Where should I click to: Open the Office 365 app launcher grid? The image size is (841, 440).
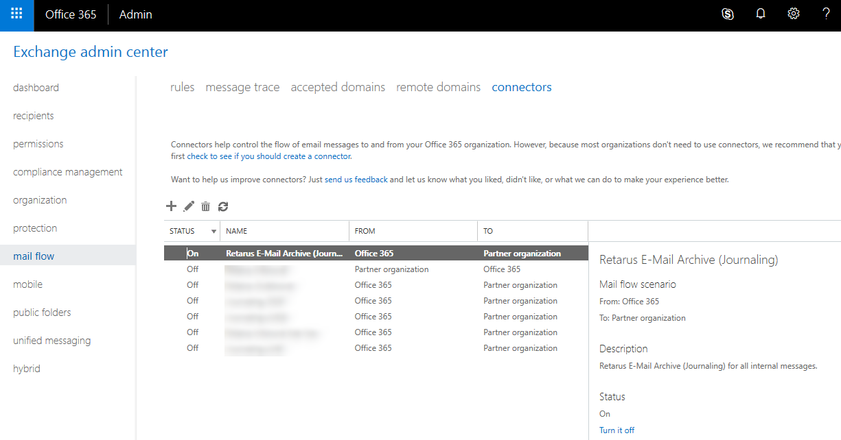coord(16,14)
